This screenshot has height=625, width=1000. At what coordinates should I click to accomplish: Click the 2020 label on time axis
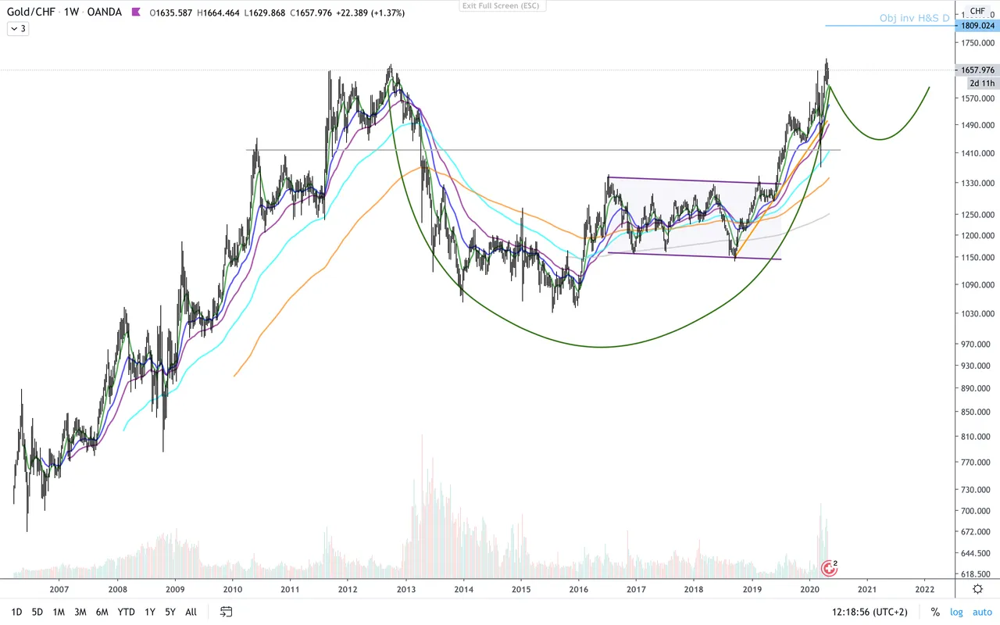point(809,589)
